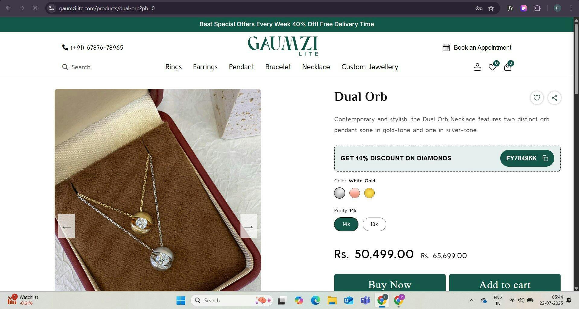Bookmark this page with star icon
The image size is (579, 309).
pyautogui.click(x=491, y=8)
